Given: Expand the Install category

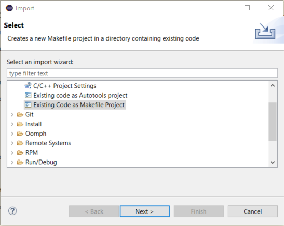Looking at the screenshot, I should 12,124.
